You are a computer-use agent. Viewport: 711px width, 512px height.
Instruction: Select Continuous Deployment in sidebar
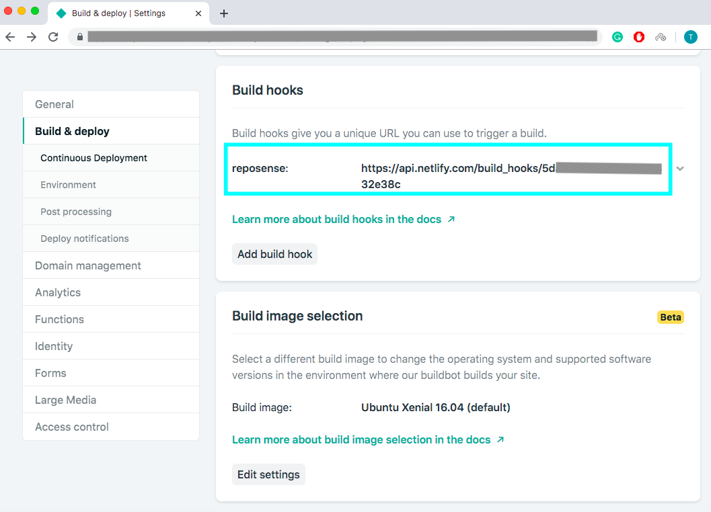click(93, 158)
